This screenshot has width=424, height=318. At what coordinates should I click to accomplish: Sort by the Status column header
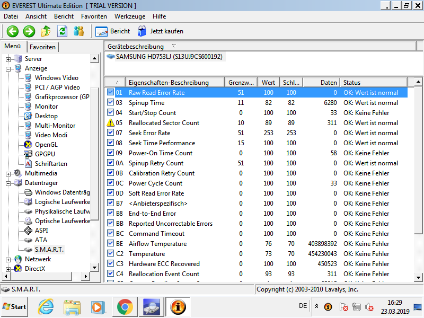pyautogui.click(x=374, y=83)
